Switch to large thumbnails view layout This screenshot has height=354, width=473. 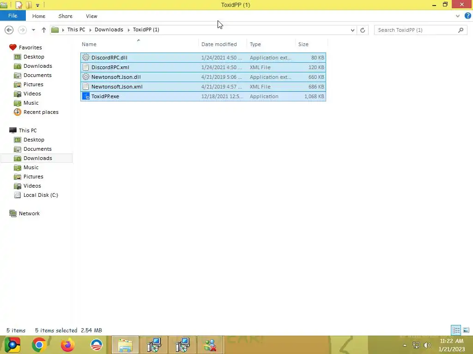(x=466, y=330)
